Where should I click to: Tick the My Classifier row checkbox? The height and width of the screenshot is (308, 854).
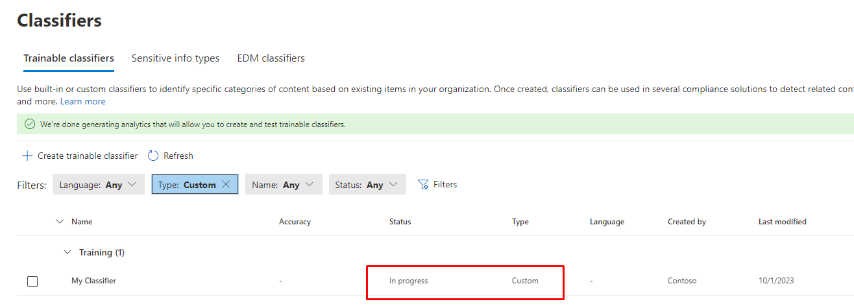pyautogui.click(x=32, y=281)
